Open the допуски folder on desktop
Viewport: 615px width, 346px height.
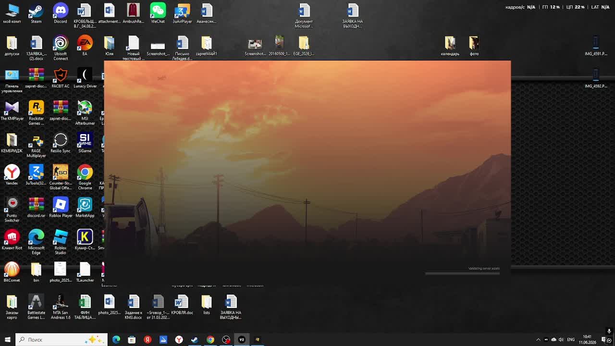pos(12,46)
